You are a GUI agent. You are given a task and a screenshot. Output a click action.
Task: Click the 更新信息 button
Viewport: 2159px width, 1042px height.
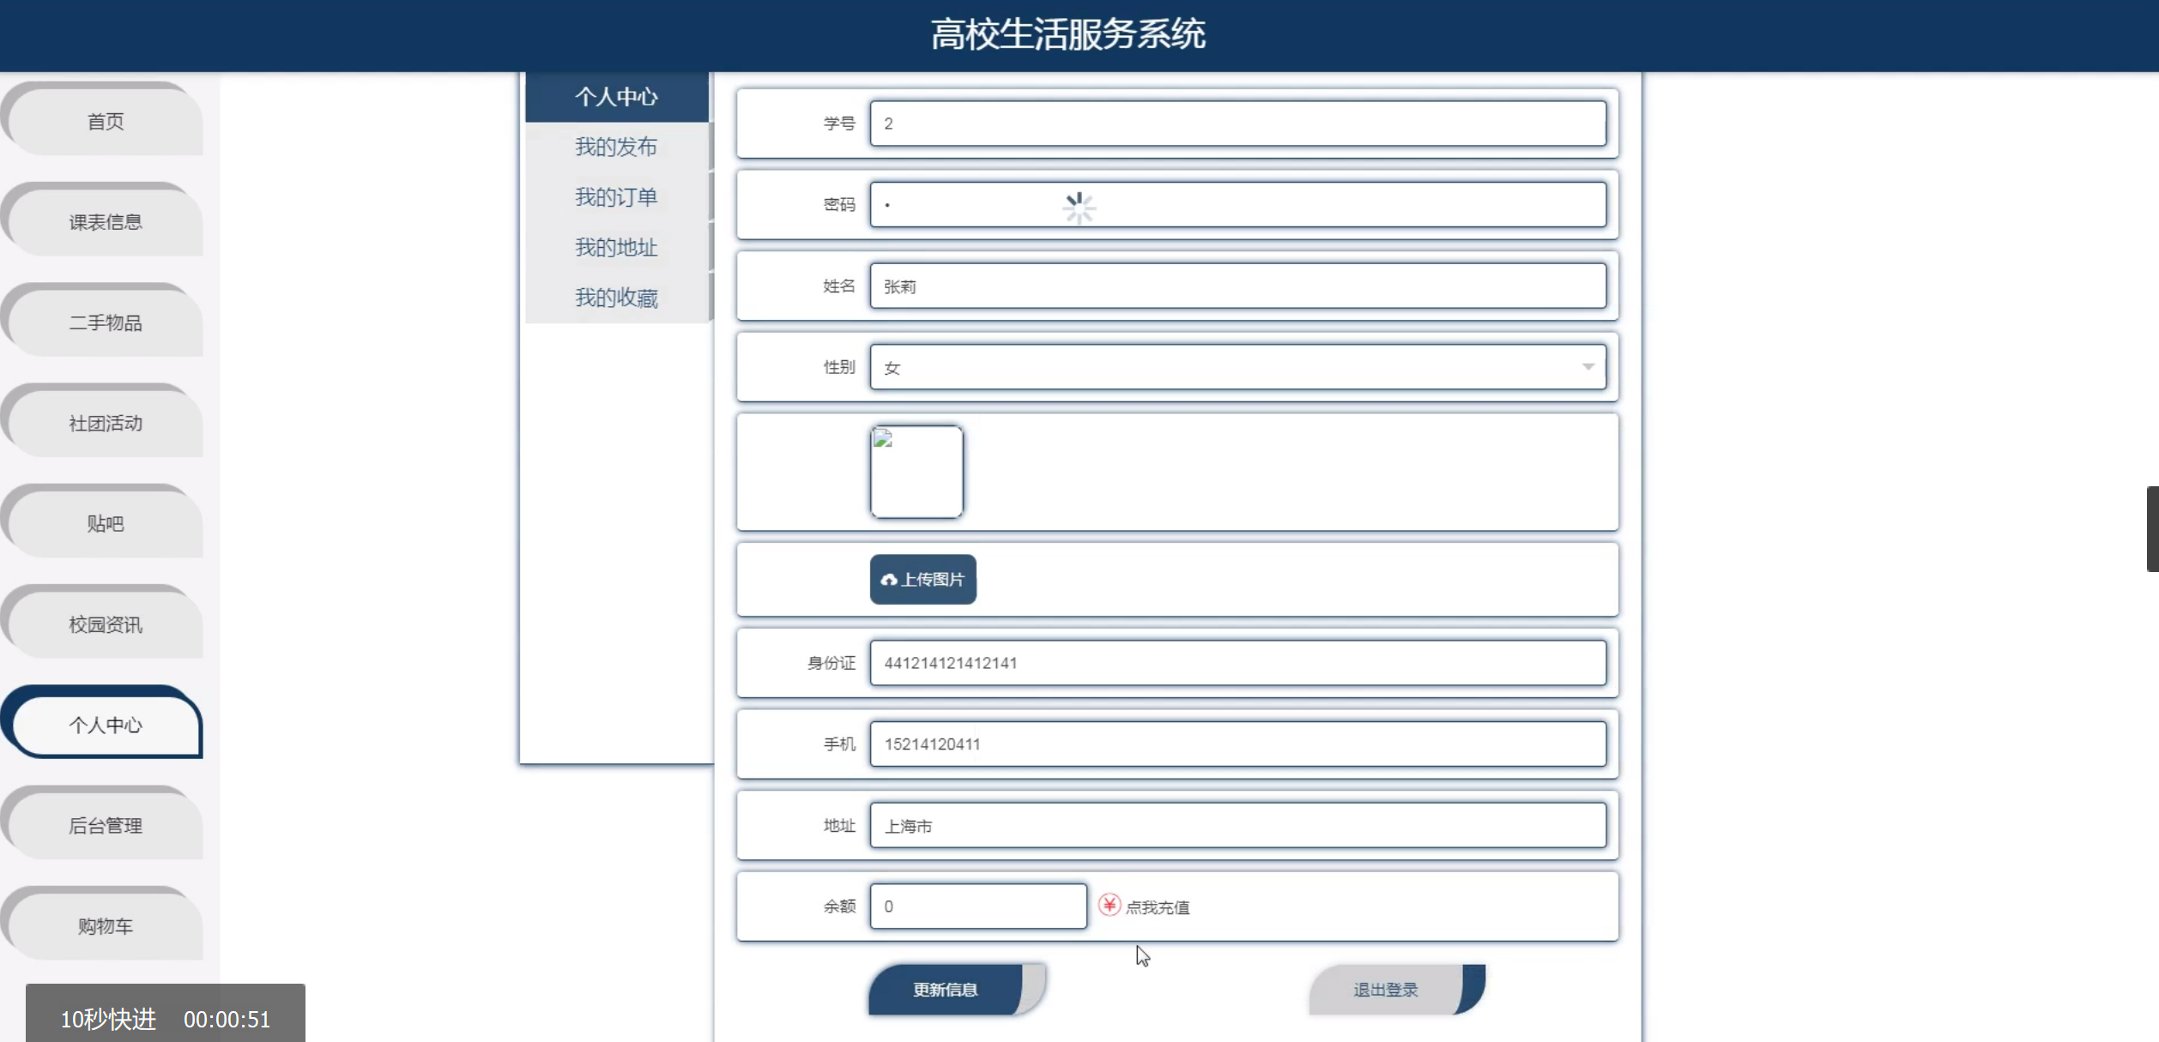[946, 990]
